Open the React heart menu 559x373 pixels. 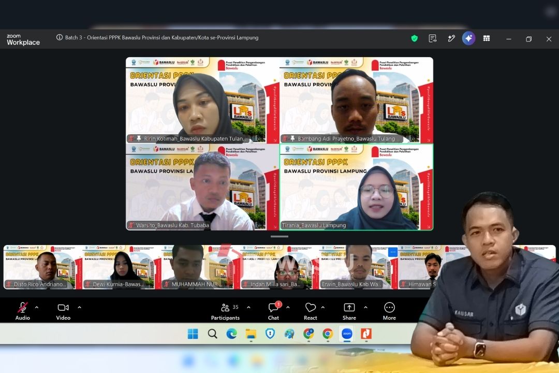click(x=311, y=311)
